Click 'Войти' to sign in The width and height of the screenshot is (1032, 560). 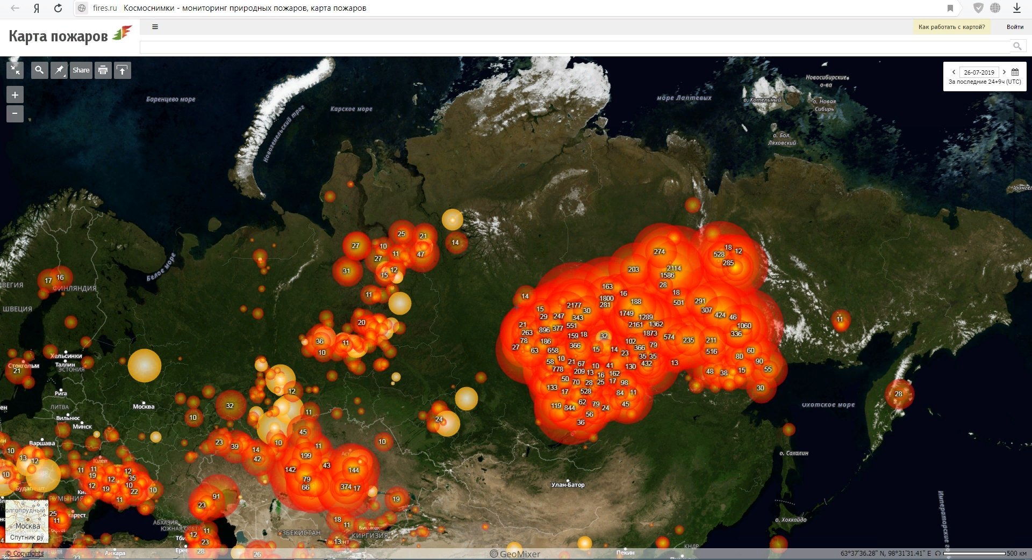click(x=1015, y=27)
